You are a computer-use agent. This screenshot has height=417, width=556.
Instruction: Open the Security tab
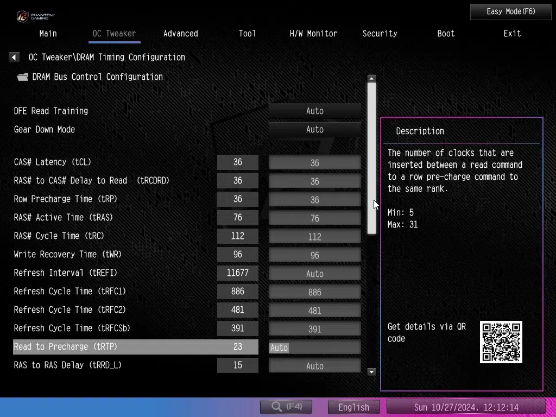click(x=380, y=34)
